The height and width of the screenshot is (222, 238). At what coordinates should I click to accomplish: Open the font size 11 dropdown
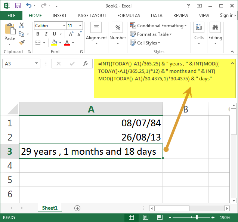(x=80, y=26)
